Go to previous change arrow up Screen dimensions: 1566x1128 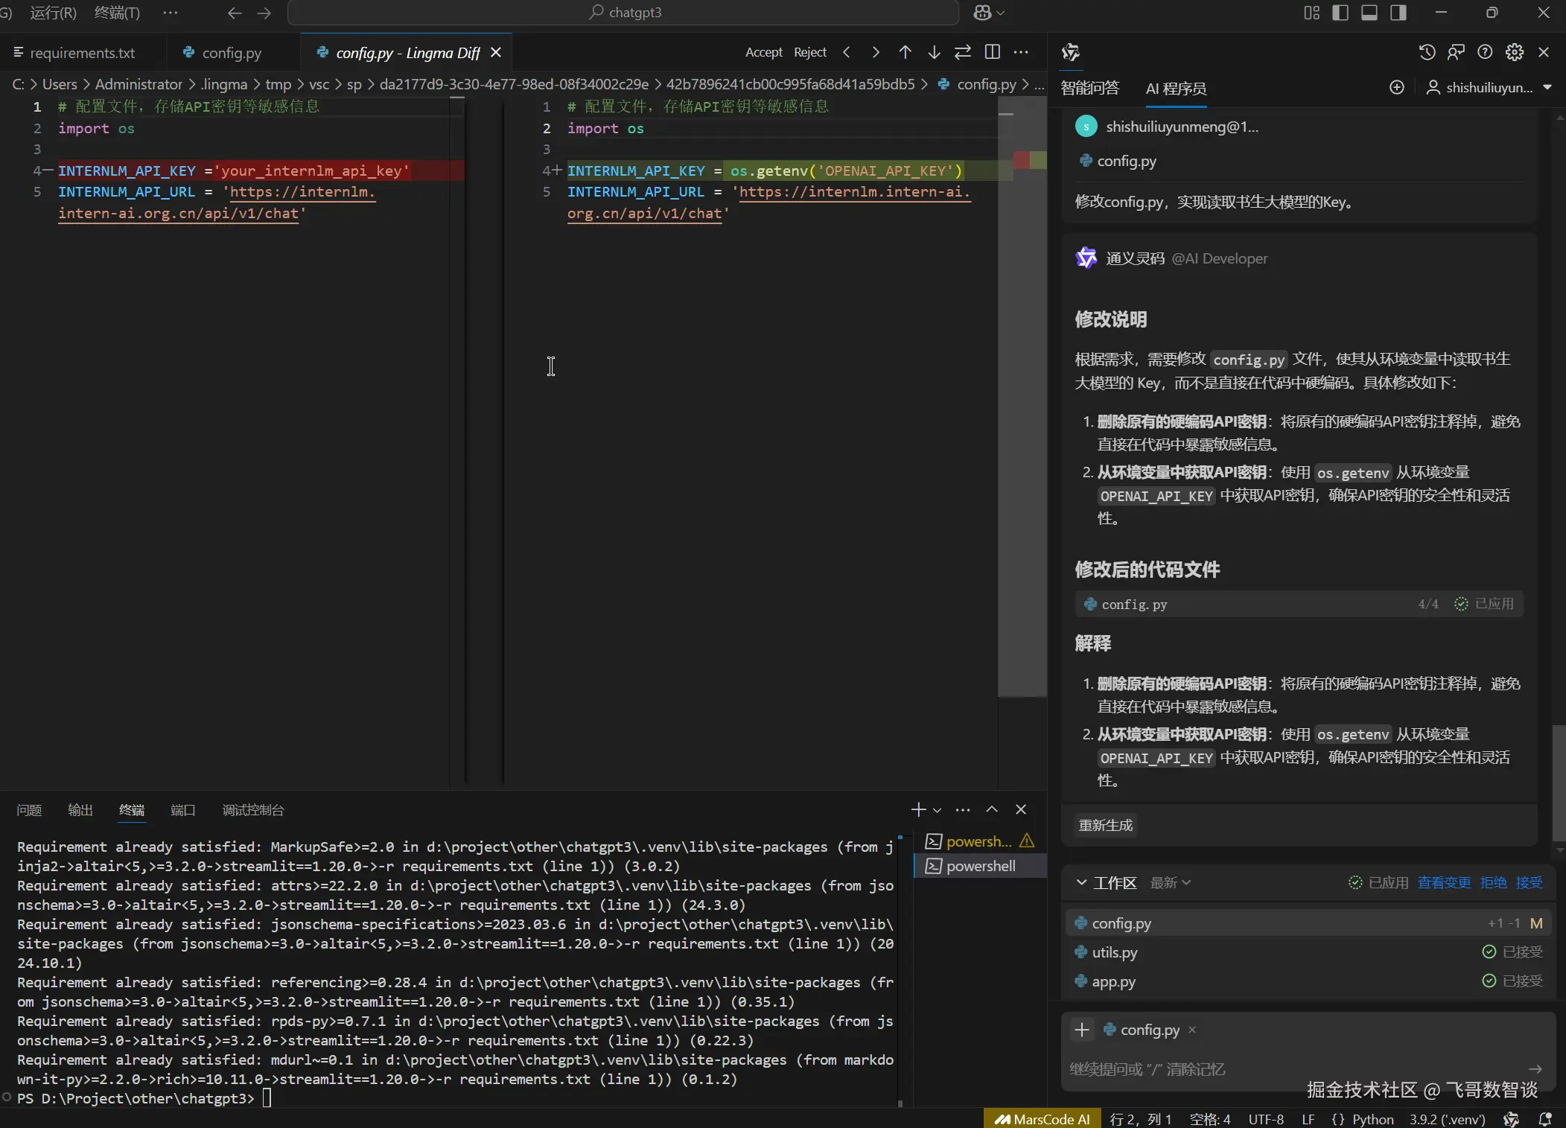[x=905, y=52]
